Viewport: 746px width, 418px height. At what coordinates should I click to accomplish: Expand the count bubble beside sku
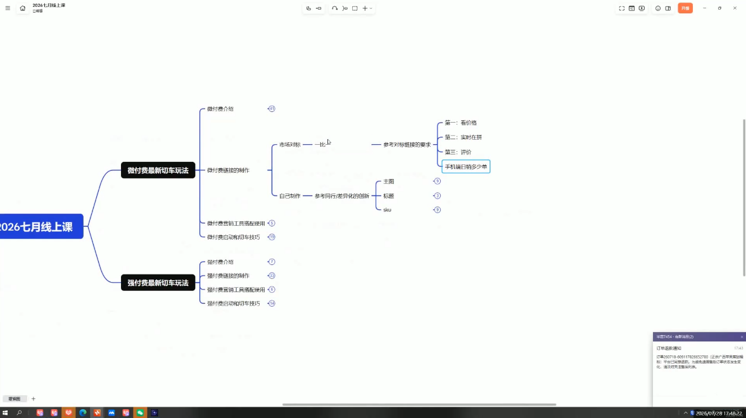[x=437, y=209]
